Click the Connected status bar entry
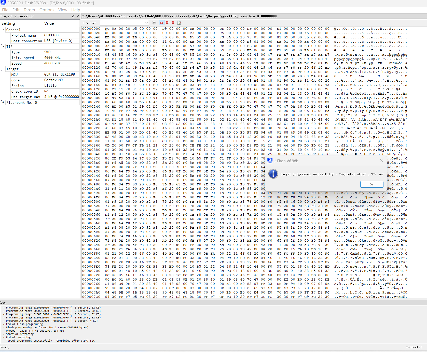The height and width of the screenshot is (352, 427). click(414, 347)
